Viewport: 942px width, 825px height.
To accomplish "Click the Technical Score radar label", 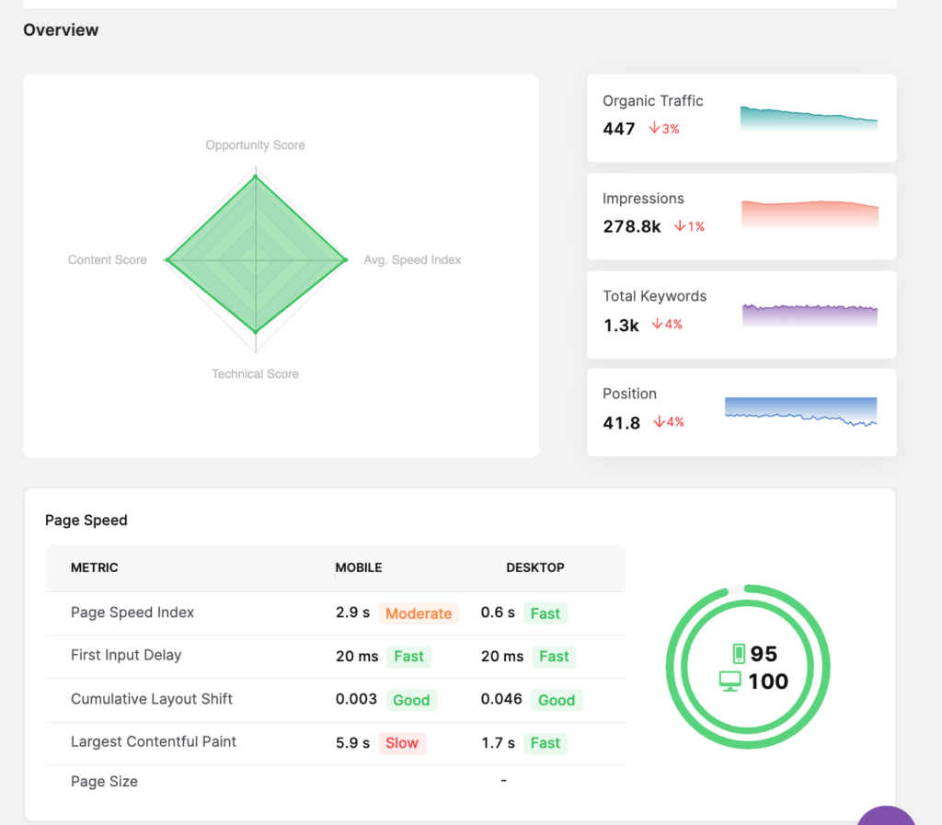I will point(256,373).
